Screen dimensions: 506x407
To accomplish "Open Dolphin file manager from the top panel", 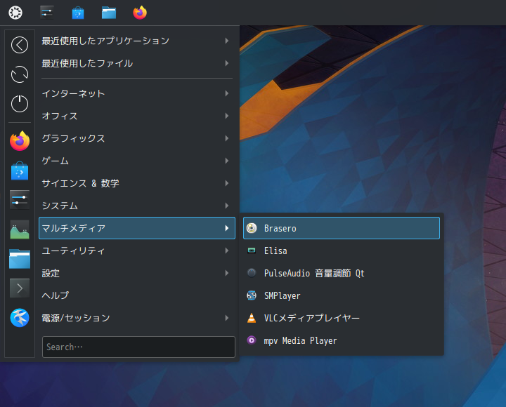I will tap(109, 13).
